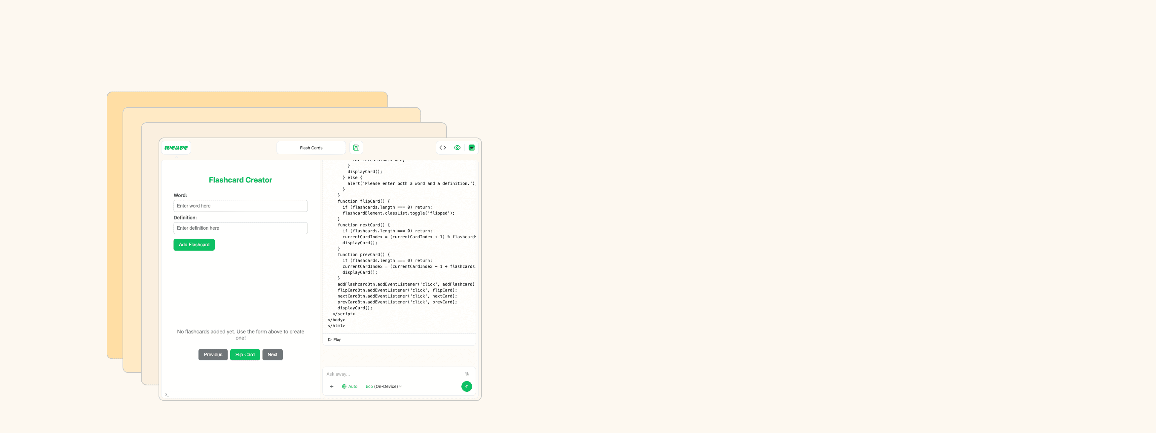Open the green sparkle AI panel icon

coord(472,147)
